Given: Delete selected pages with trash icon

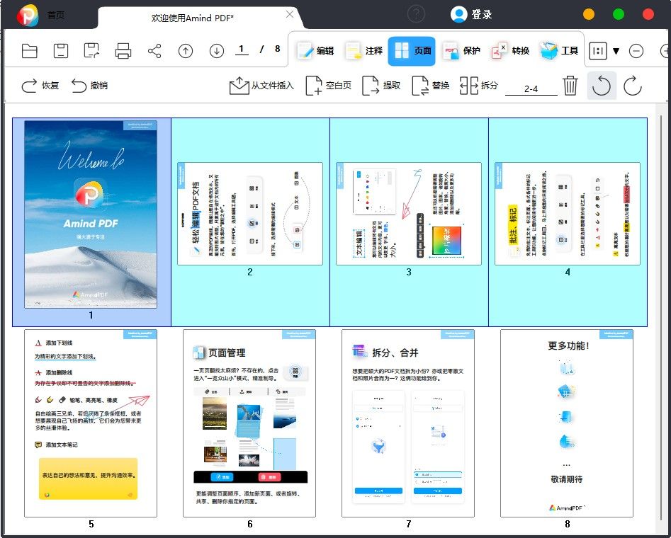Looking at the screenshot, I should (x=570, y=86).
